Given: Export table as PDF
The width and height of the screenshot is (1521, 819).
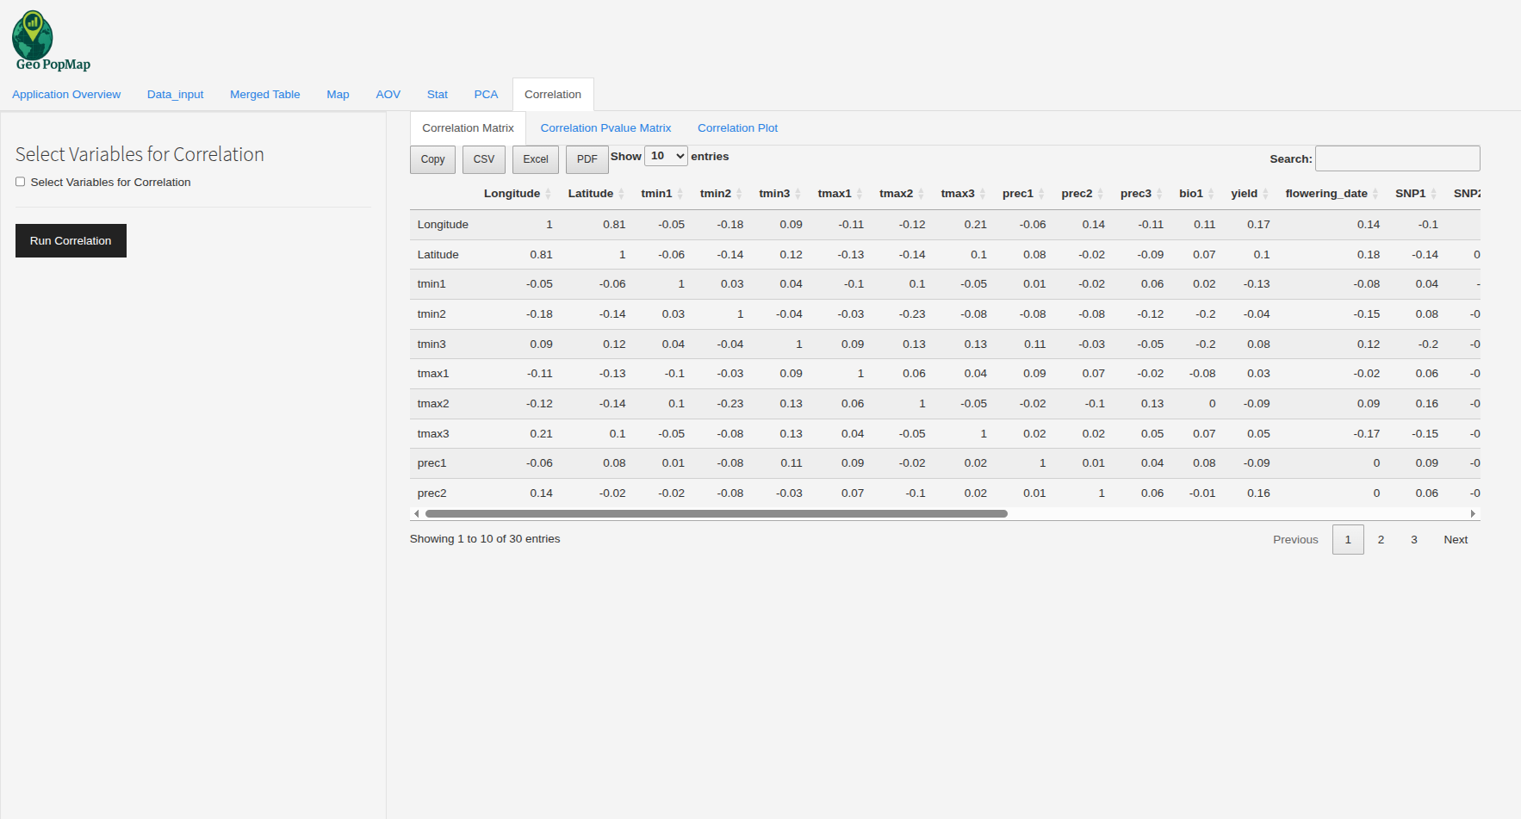Looking at the screenshot, I should 587,159.
